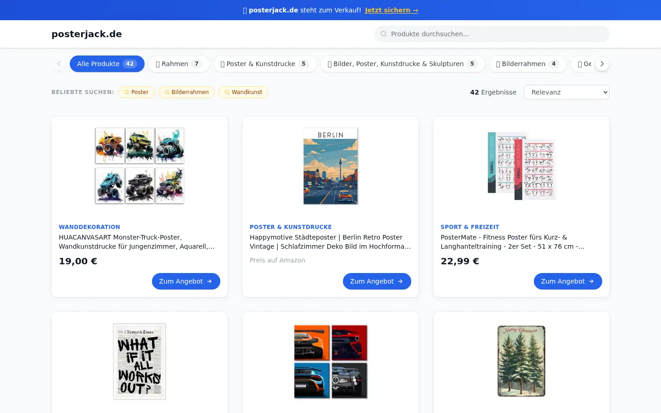The width and height of the screenshot is (661, 413).
Task: Click the Happymotive Städteposter Berlin title
Action: (x=330, y=242)
